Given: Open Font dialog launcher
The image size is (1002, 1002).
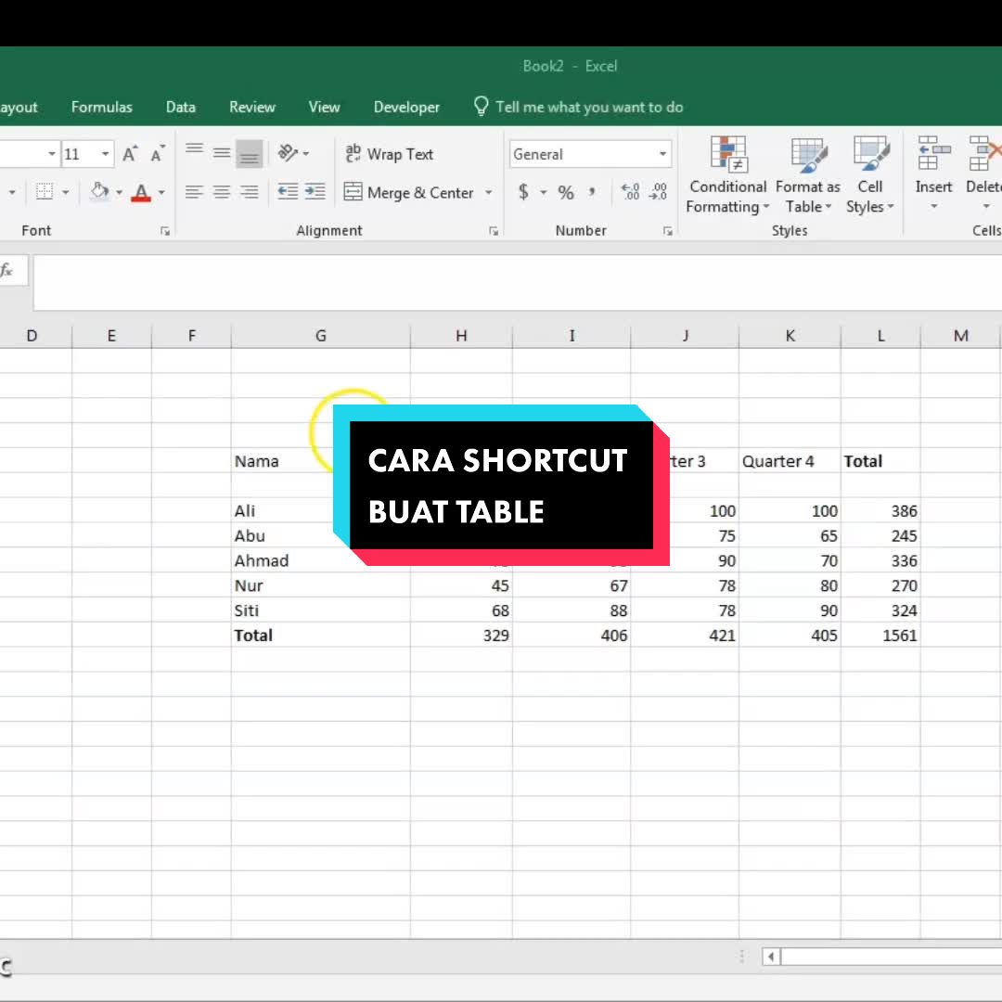Looking at the screenshot, I should click(x=165, y=231).
